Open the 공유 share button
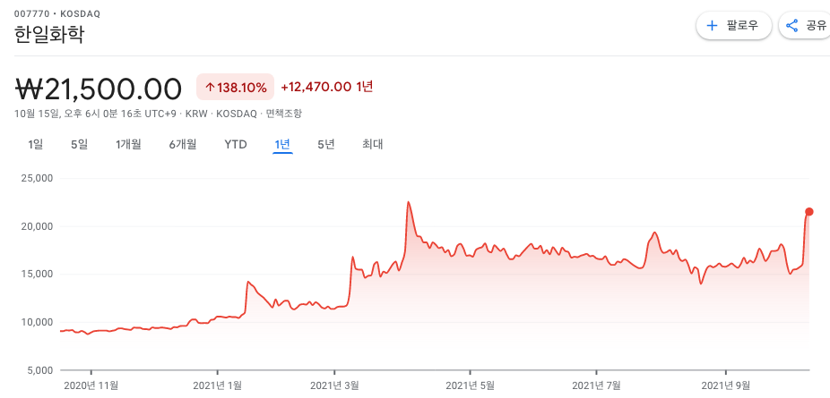 (x=805, y=25)
